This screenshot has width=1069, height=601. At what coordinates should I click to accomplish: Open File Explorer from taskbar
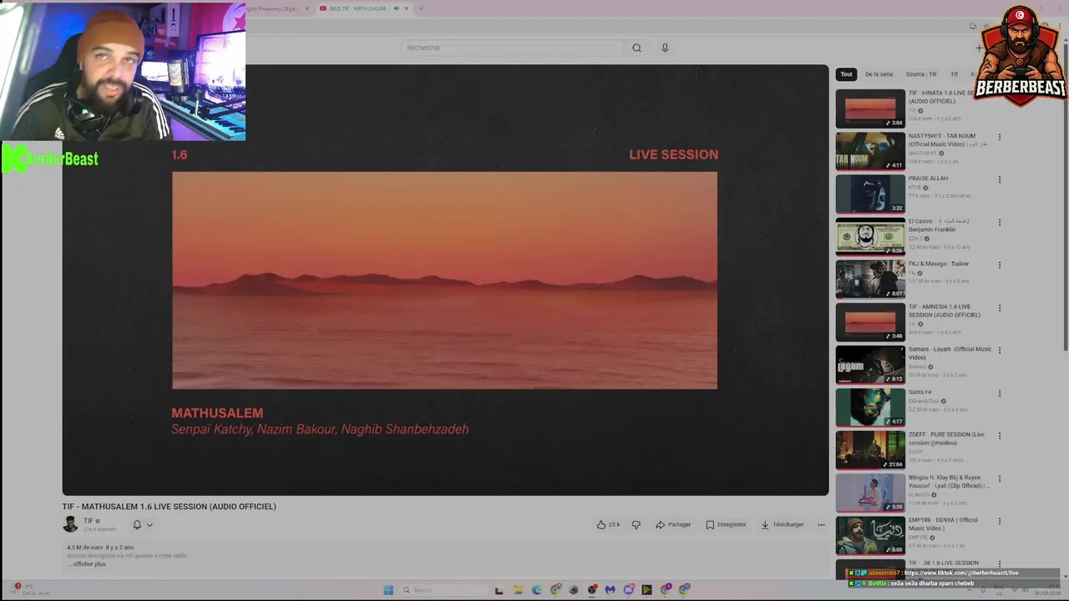[x=518, y=590]
